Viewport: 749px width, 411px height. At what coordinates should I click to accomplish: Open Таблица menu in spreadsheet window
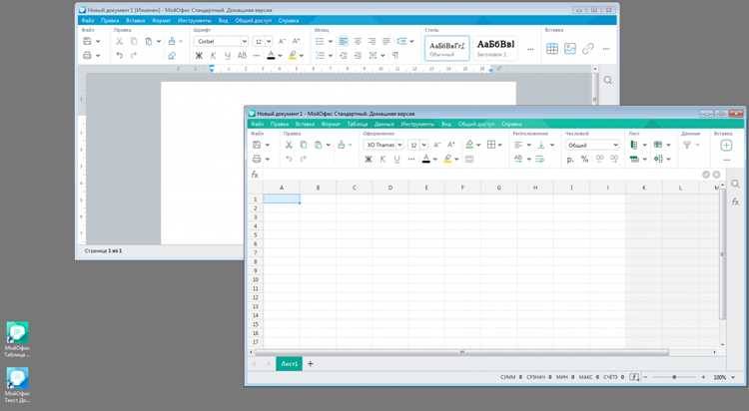(358, 124)
